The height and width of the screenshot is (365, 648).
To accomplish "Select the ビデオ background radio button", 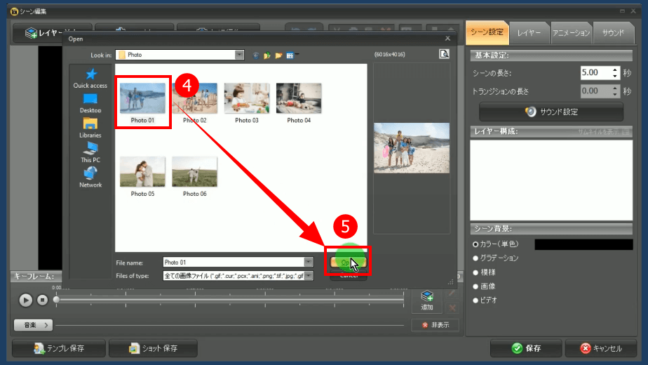I will (475, 300).
